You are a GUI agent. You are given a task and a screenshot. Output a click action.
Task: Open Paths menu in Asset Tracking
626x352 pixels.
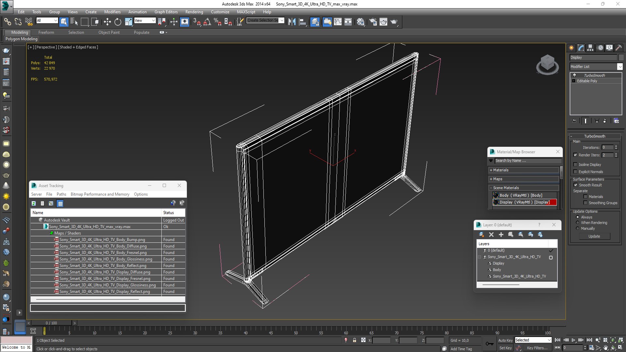coord(61,194)
